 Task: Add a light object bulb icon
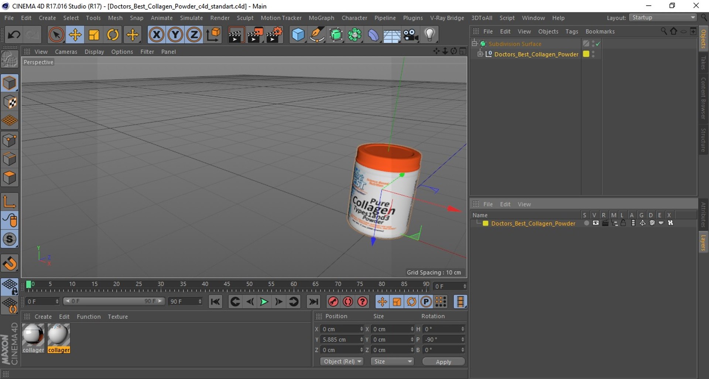coord(429,35)
